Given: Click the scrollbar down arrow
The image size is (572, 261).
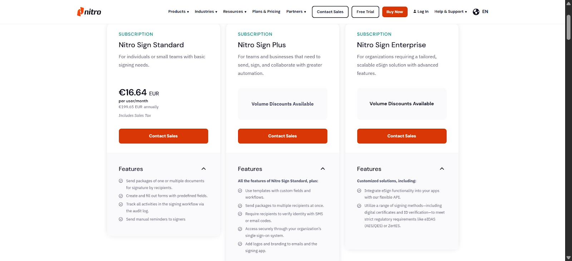Looking at the screenshot, I should click(x=568, y=257).
